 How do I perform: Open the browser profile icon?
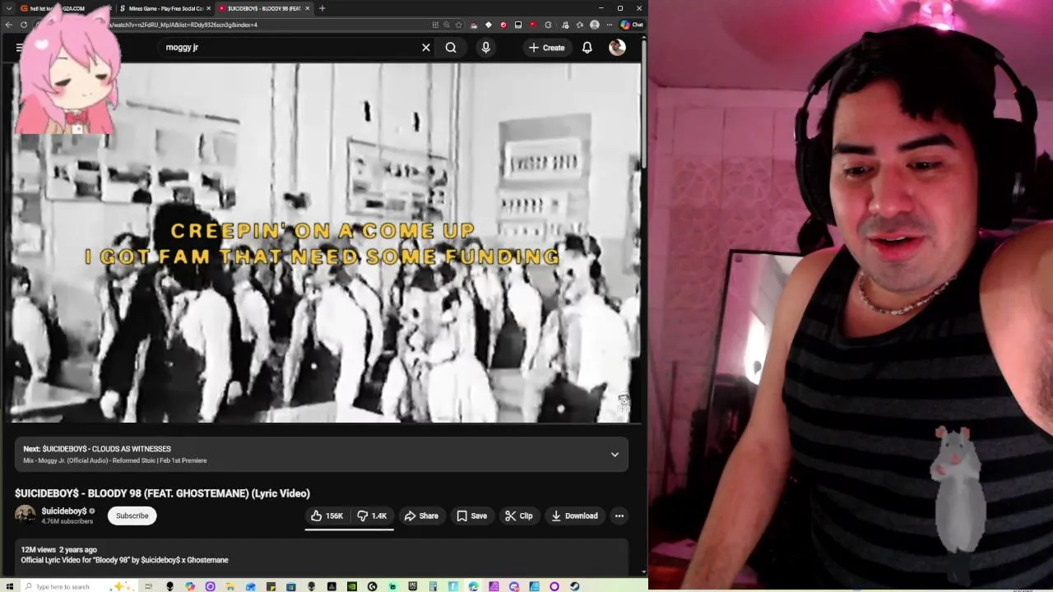(x=595, y=25)
